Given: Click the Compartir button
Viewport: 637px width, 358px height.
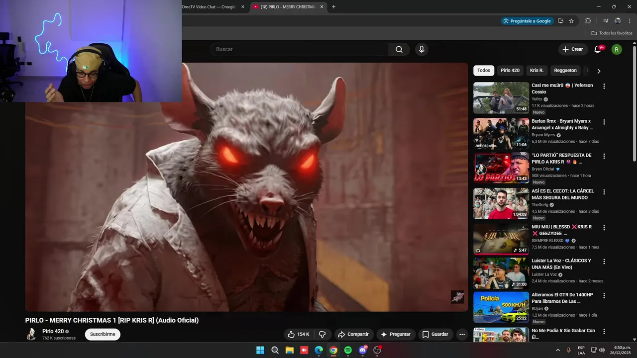Looking at the screenshot, I should [x=354, y=334].
